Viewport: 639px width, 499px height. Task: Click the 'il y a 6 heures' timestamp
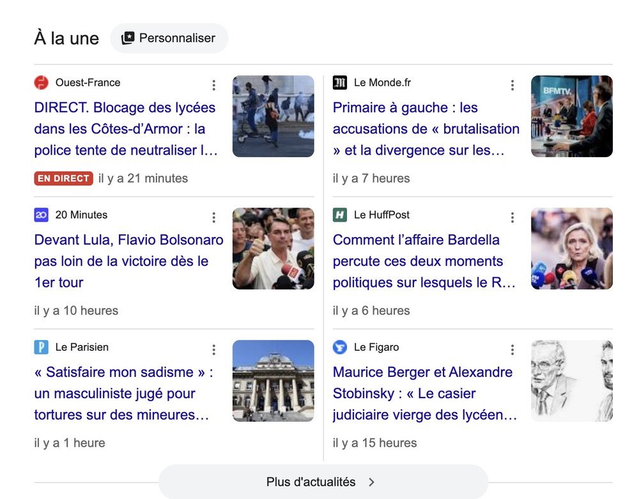(371, 311)
